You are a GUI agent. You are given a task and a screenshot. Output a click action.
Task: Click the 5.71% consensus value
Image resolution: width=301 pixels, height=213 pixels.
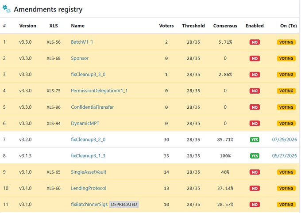click(x=225, y=42)
